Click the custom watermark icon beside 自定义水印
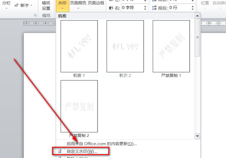 point(60,151)
